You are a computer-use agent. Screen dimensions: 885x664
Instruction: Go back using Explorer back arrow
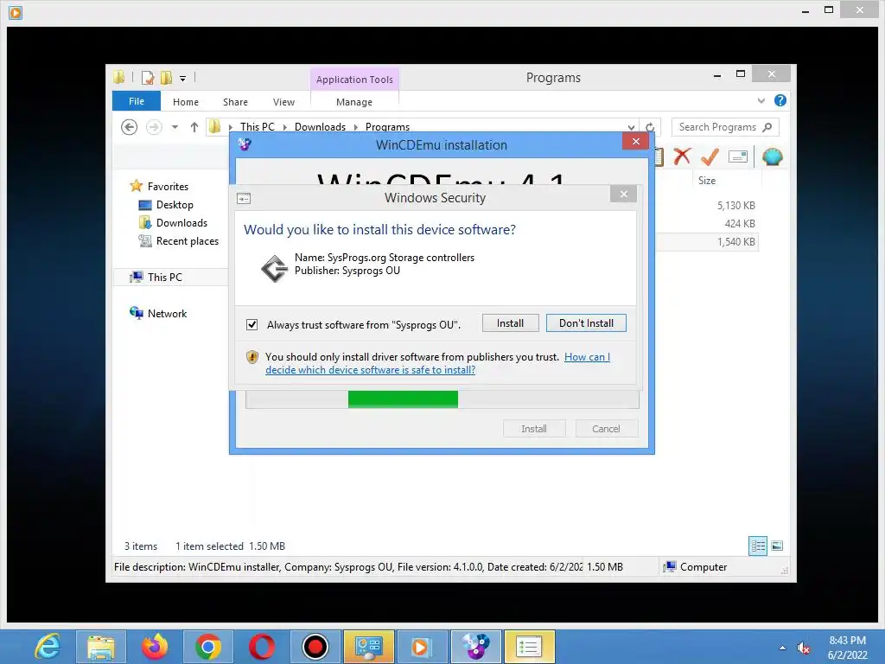130,127
